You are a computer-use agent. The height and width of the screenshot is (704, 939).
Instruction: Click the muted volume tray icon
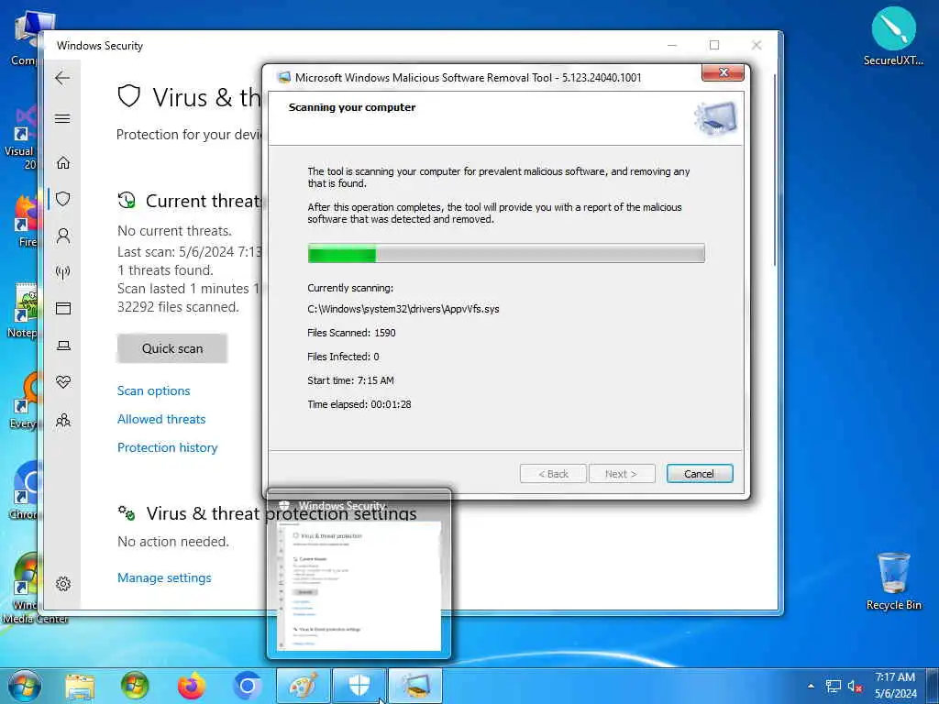tap(854, 686)
